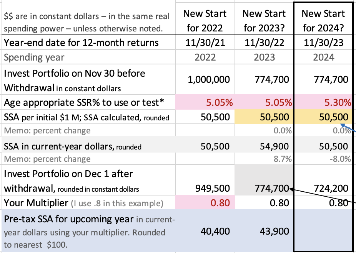Click the 8.7% percent change cell
The width and height of the screenshot is (356, 253).
click(x=264, y=159)
